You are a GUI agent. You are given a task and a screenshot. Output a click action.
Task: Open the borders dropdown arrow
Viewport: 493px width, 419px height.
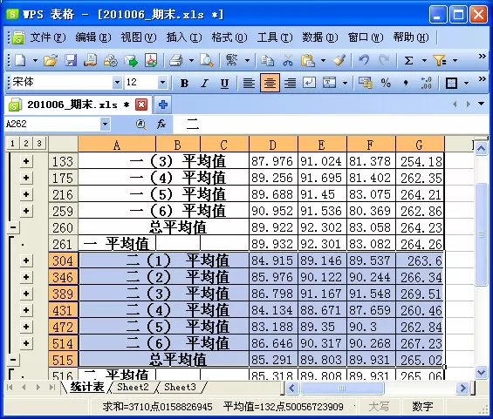point(466,84)
